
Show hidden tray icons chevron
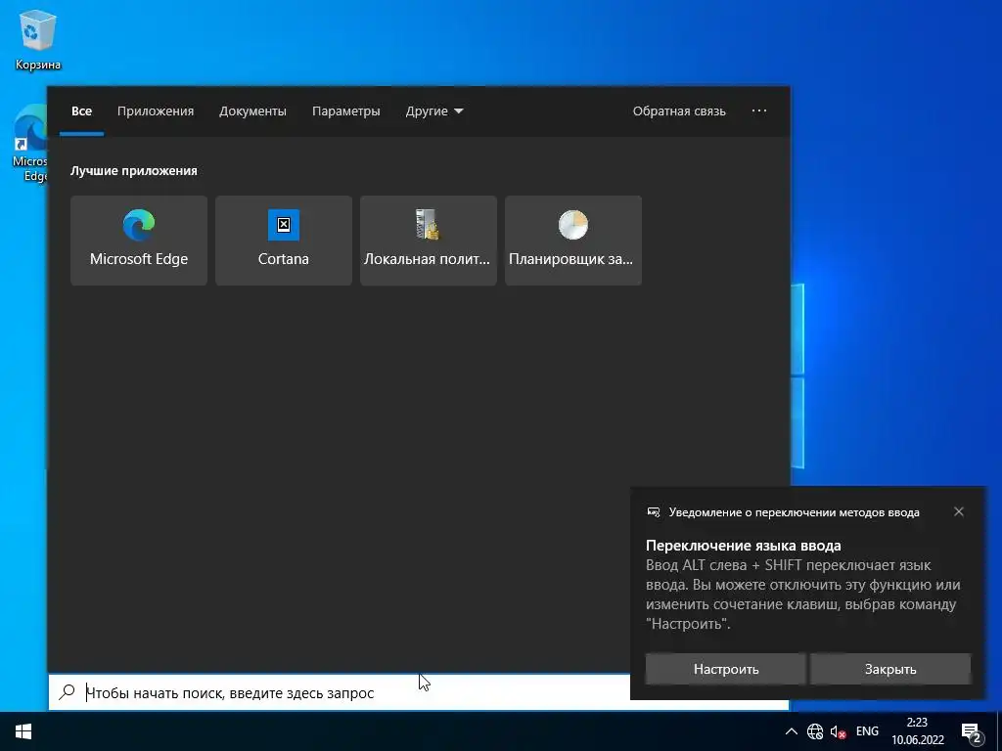point(791,731)
